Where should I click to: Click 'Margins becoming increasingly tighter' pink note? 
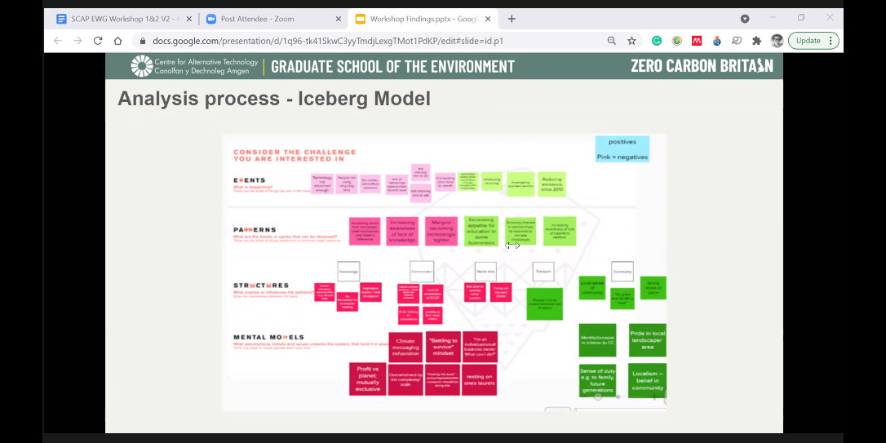[441, 231]
